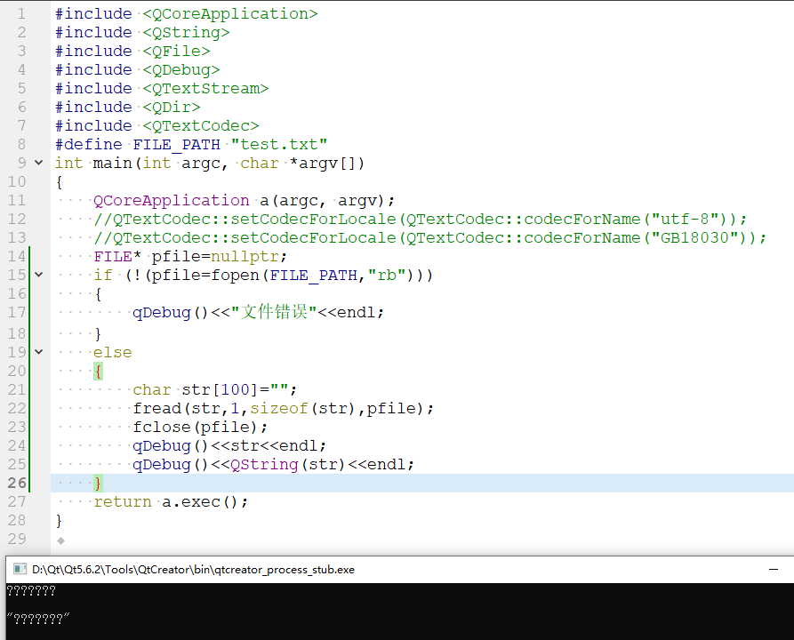The image size is (794, 640).
Task: Click the commented GB18030 codec line
Action: [429, 238]
